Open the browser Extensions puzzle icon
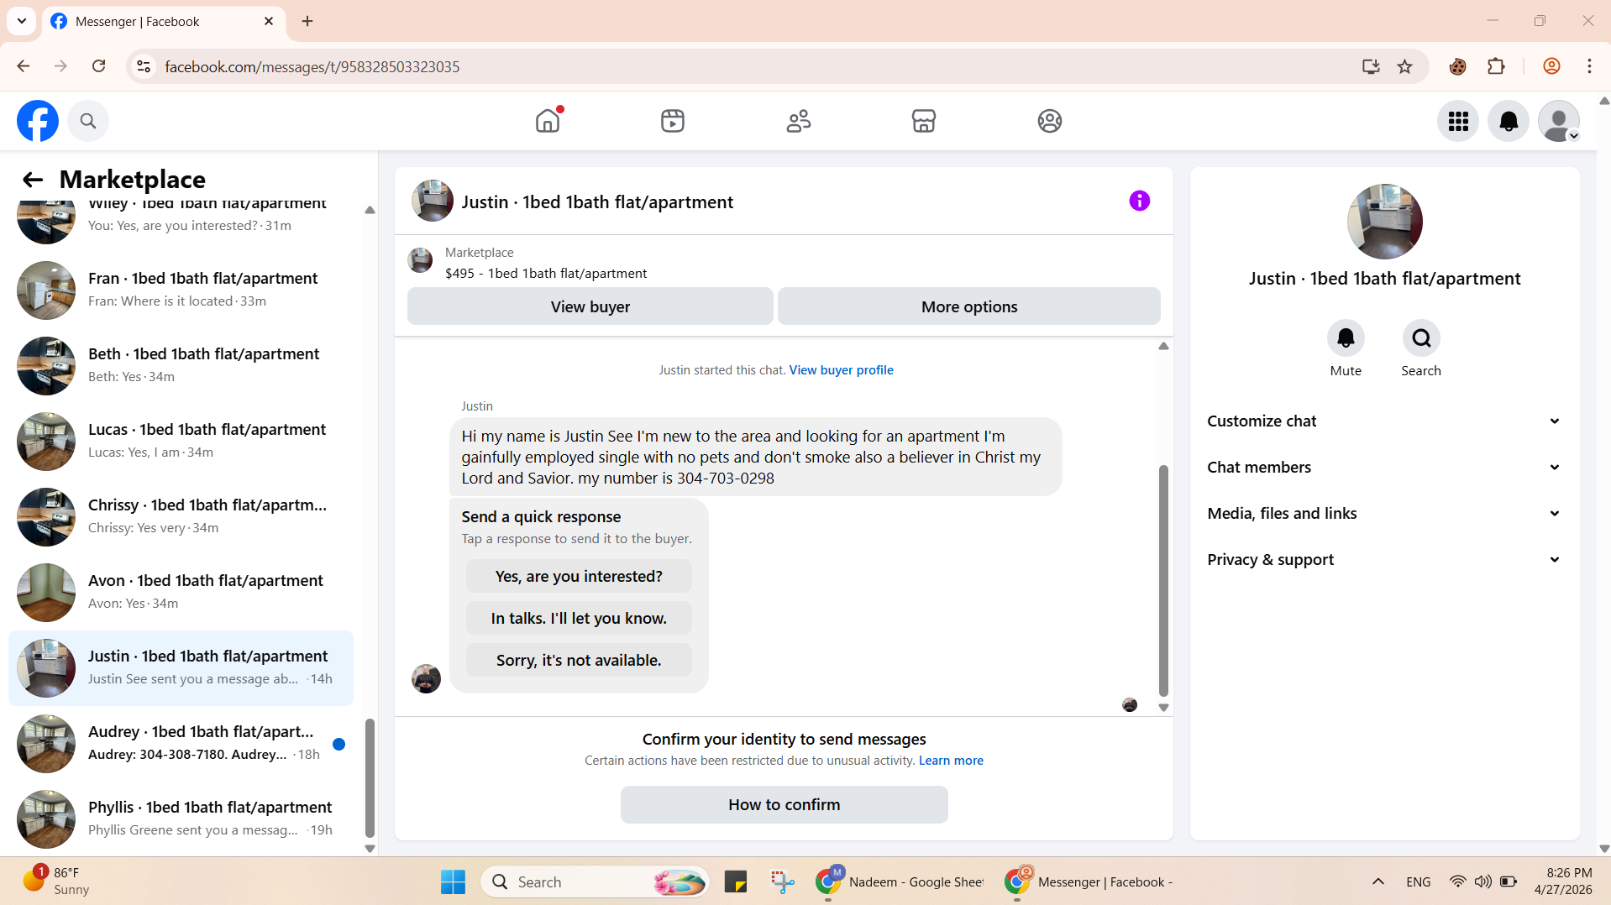The height and width of the screenshot is (905, 1611). point(1496,66)
